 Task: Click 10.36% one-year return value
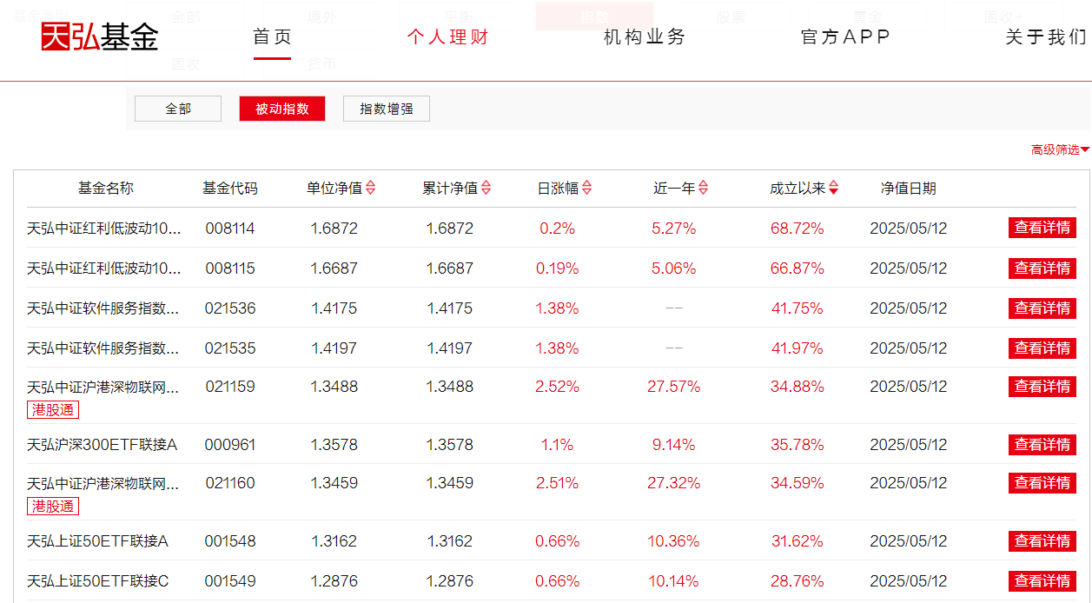tap(674, 541)
